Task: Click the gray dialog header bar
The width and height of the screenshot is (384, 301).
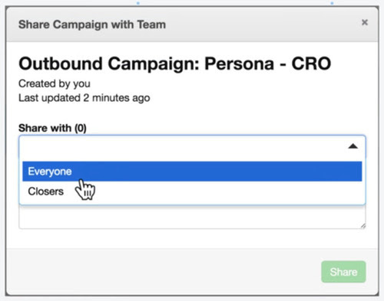Action: tap(192, 25)
